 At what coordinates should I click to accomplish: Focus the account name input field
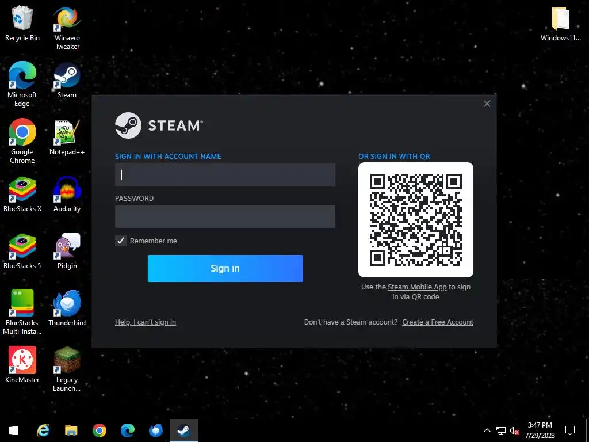[225, 175]
